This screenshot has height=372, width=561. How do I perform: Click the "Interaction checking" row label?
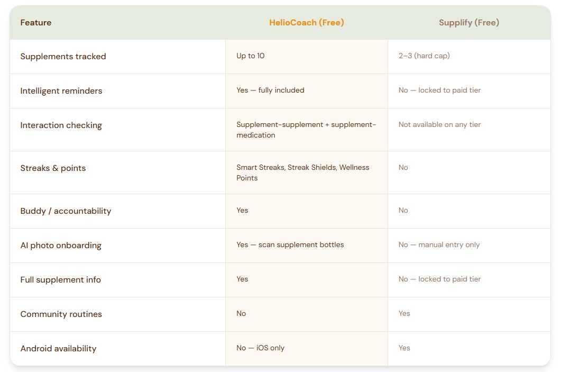tap(61, 125)
